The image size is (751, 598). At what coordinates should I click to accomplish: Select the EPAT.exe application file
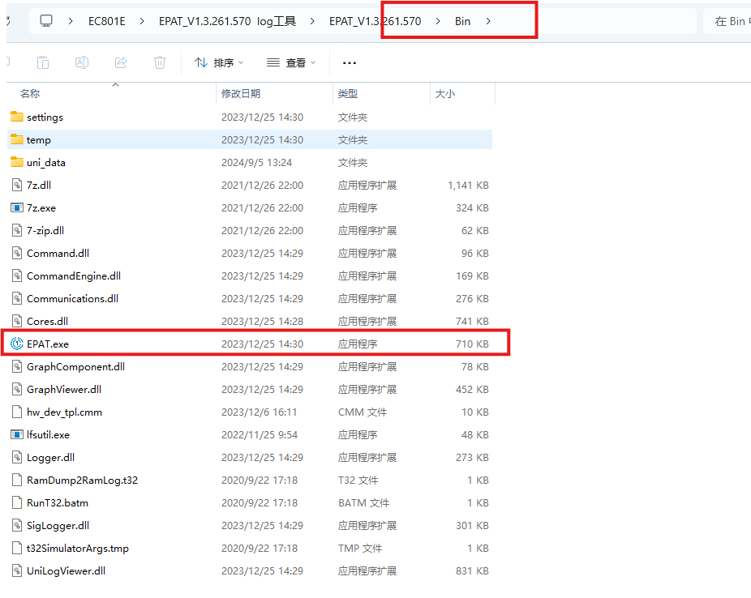click(48, 344)
